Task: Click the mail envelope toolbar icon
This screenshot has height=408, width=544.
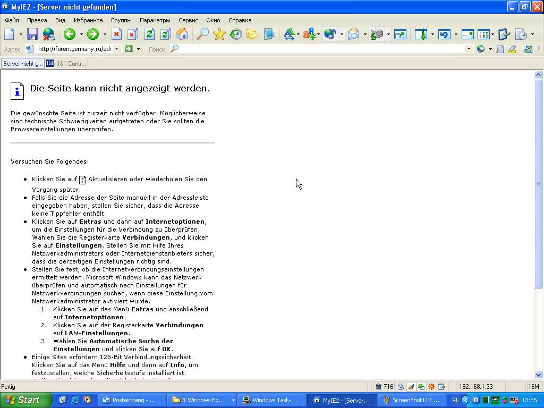Action: (x=353, y=35)
